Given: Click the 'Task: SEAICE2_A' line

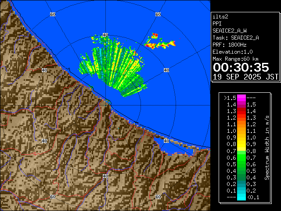Looking at the screenshot, I should coord(235,38).
